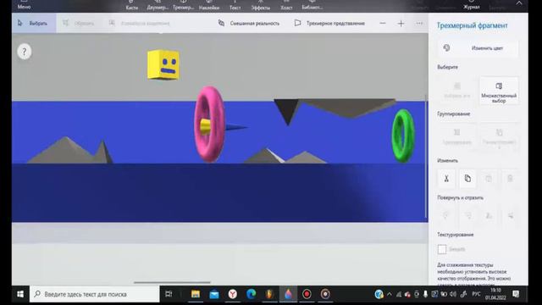Image resolution: width=542 pixels, height=305 pixels.
Task: Open the three-dots more options menu
Action: pyautogui.click(x=419, y=23)
